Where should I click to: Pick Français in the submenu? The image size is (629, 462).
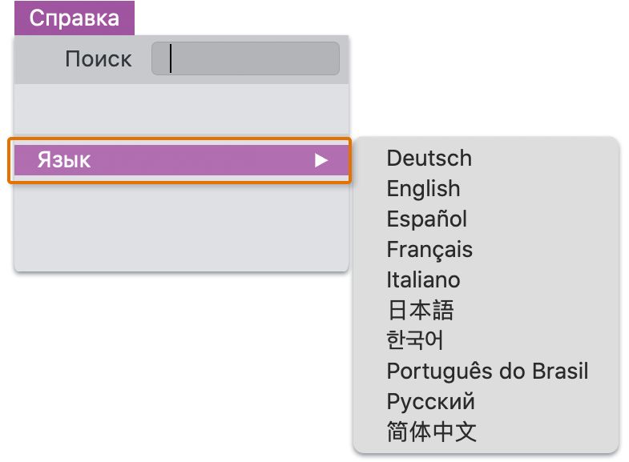coord(429,250)
